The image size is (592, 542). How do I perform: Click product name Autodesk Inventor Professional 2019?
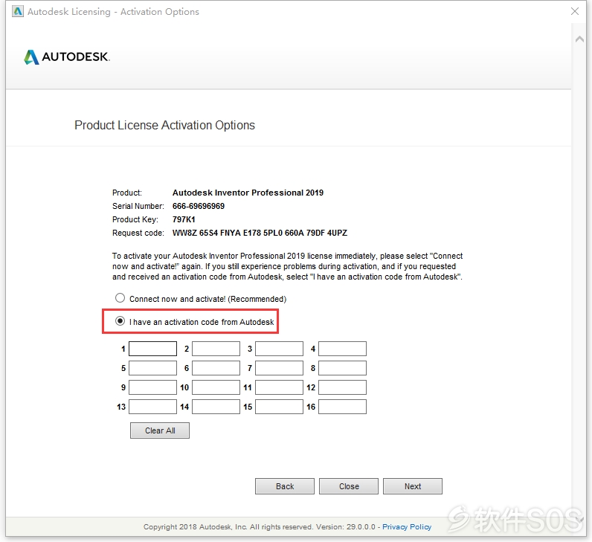pos(248,193)
